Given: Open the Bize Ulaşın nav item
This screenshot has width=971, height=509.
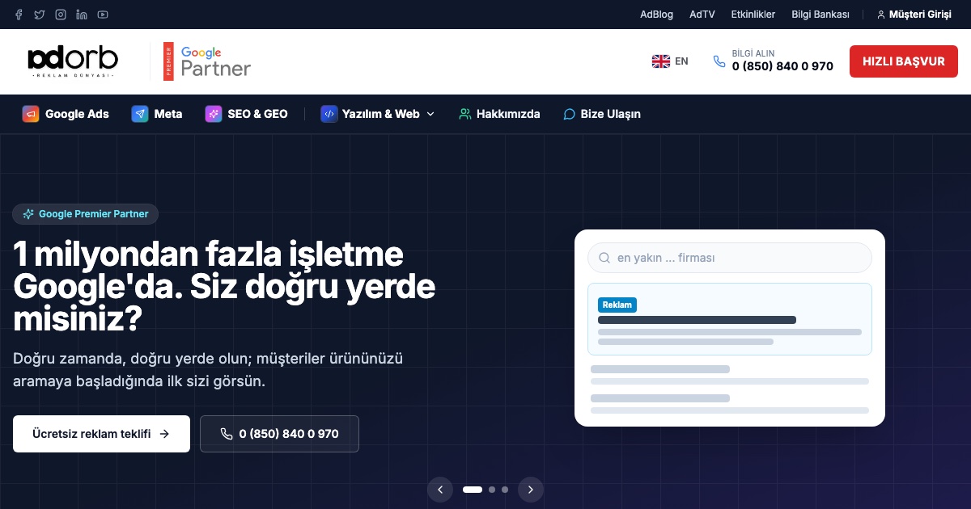Looking at the screenshot, I should (x=602, y=114).
